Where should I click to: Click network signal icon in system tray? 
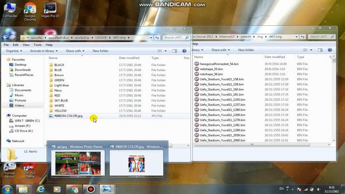[x=306, y=189]
